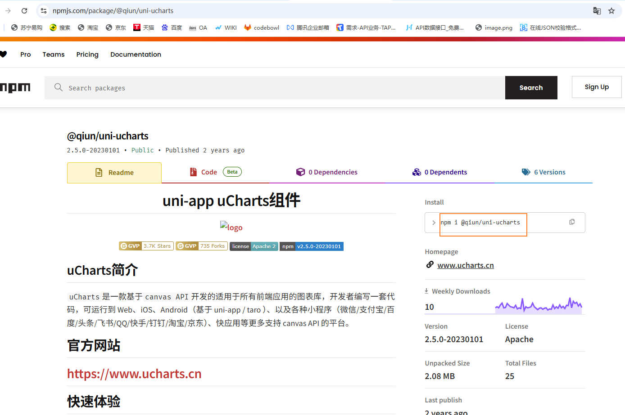625x415 pixels.
Task: Click the magnifying glass in the search bar
Action: tap(58, 87)
